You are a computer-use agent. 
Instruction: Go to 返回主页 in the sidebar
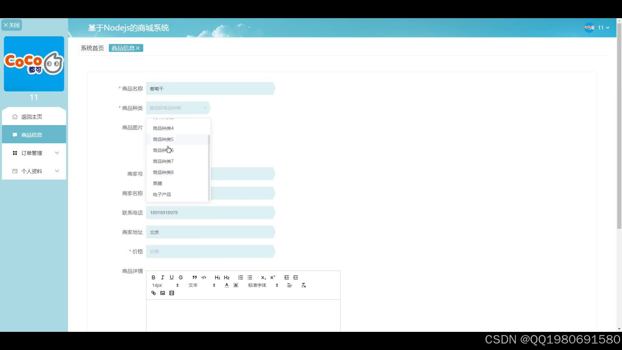click(x=32, y=117)
